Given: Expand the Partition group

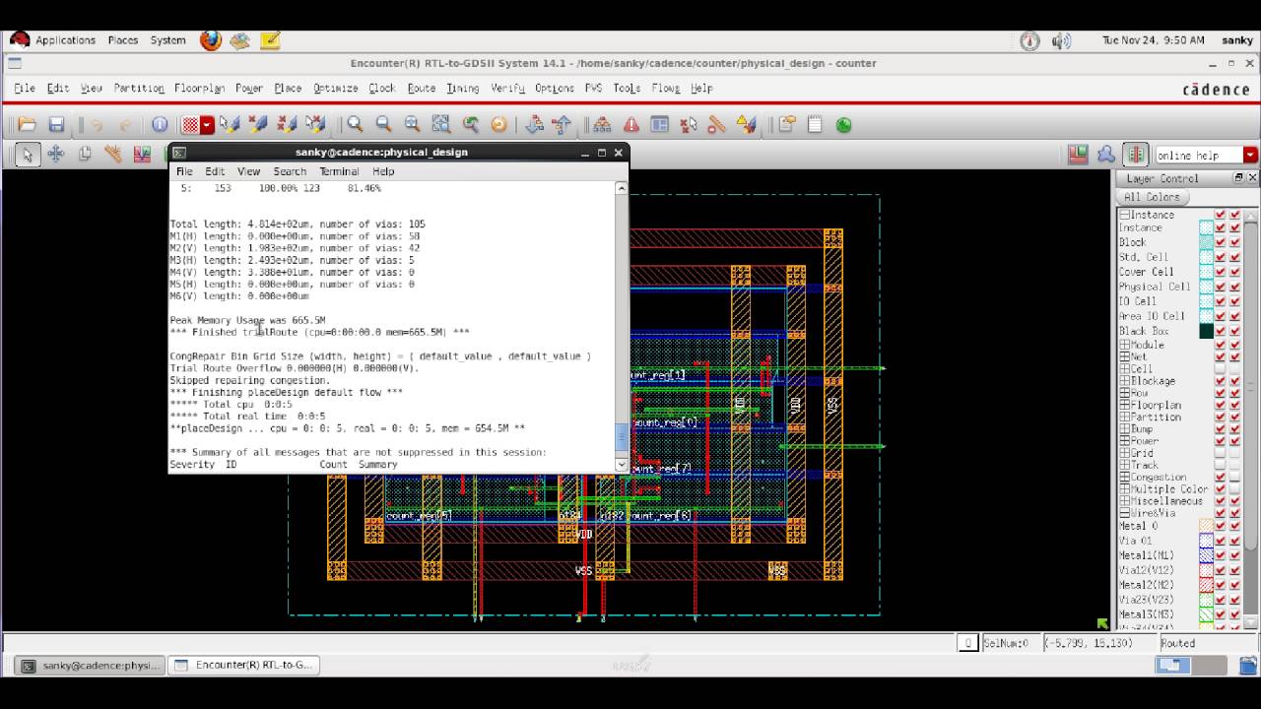Looking at the screenshot, I should 1124,417.
